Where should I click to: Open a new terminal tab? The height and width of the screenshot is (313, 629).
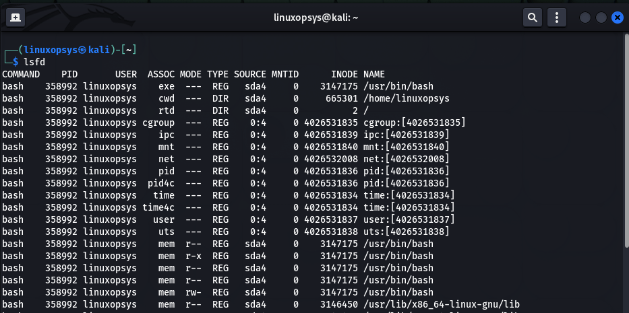15,18
